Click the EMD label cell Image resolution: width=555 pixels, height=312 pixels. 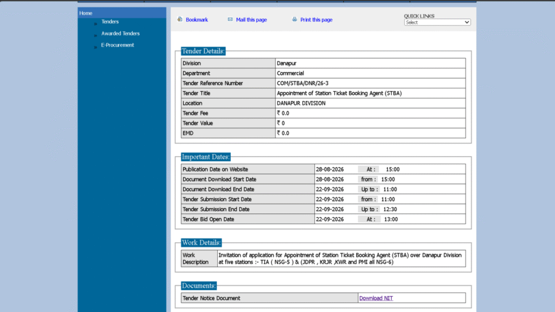point(228,133)
